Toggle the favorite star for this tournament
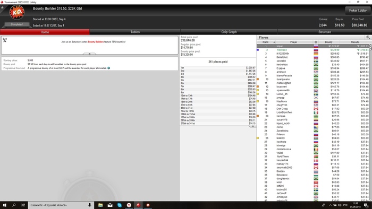The image size is (372, 209). coord(2,7)
